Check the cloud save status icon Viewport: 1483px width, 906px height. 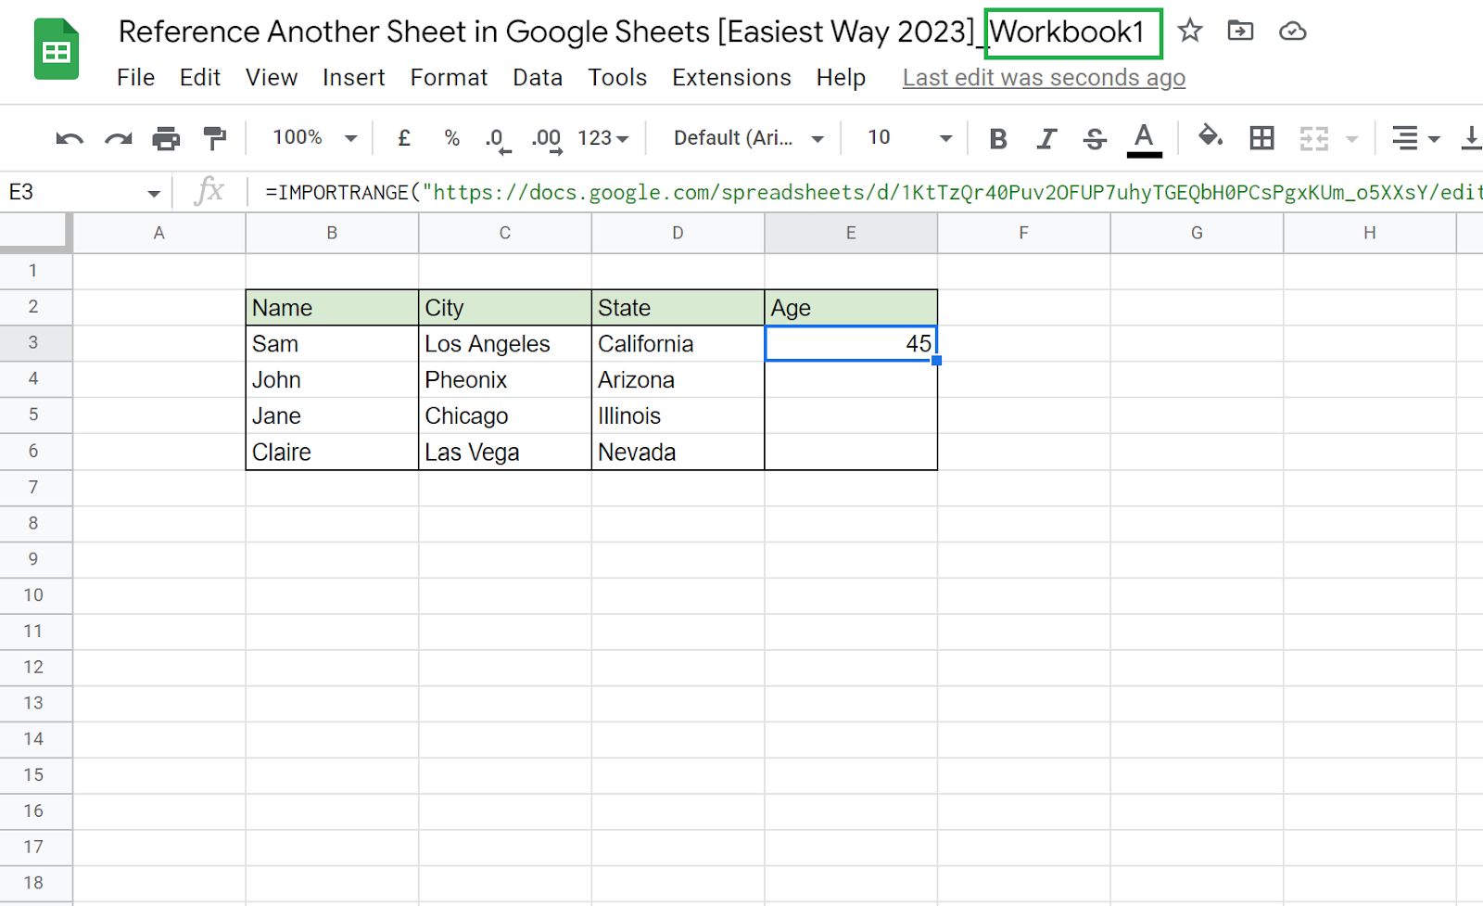[x=1292, y=32]
